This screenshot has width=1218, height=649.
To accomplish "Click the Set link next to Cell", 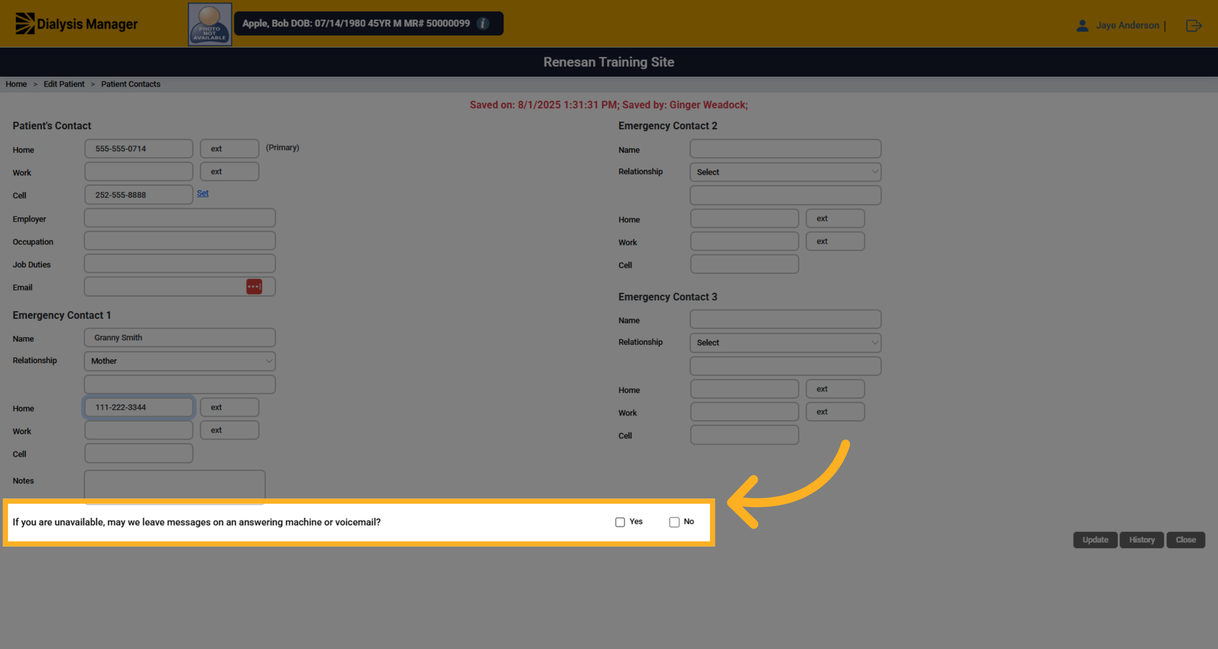I will click(x=202, y=193).
